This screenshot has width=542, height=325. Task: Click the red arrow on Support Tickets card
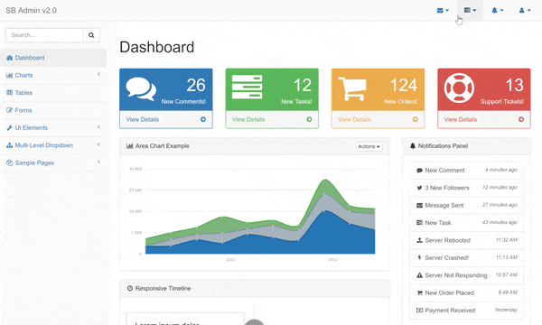click(521, 119)
